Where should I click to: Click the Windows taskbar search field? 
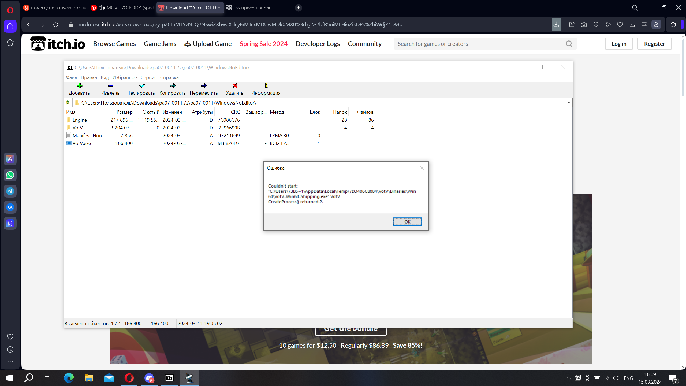pos(28,377)
